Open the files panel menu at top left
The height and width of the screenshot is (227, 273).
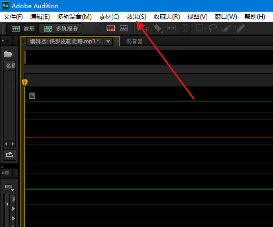[6, 41]
